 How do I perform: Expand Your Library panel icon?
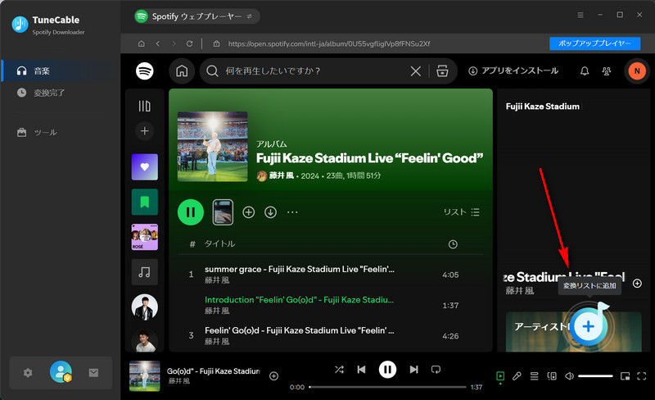coord(145,106)
